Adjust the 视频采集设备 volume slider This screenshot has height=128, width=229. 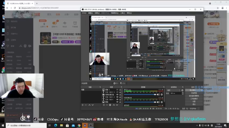[x=140, y=102]
